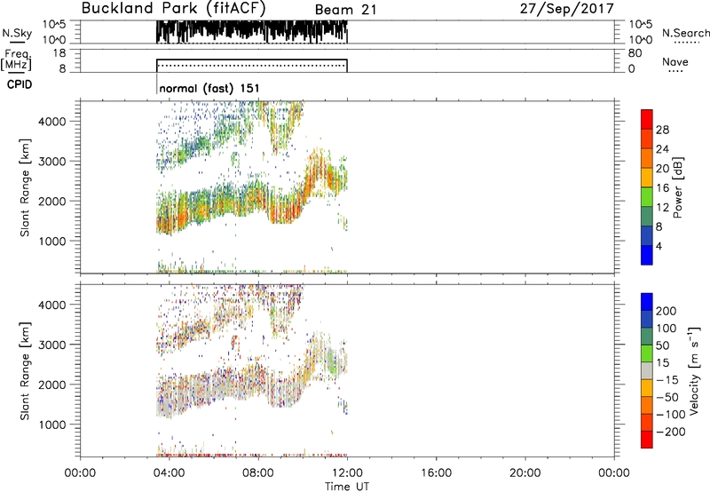
Task: Click green velocity segment between 50 and 15
Action: click(647, 353)
